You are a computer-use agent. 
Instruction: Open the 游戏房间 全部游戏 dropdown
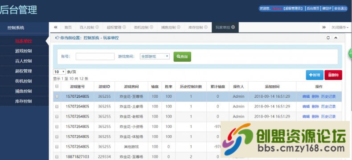[x=155, y=56]
